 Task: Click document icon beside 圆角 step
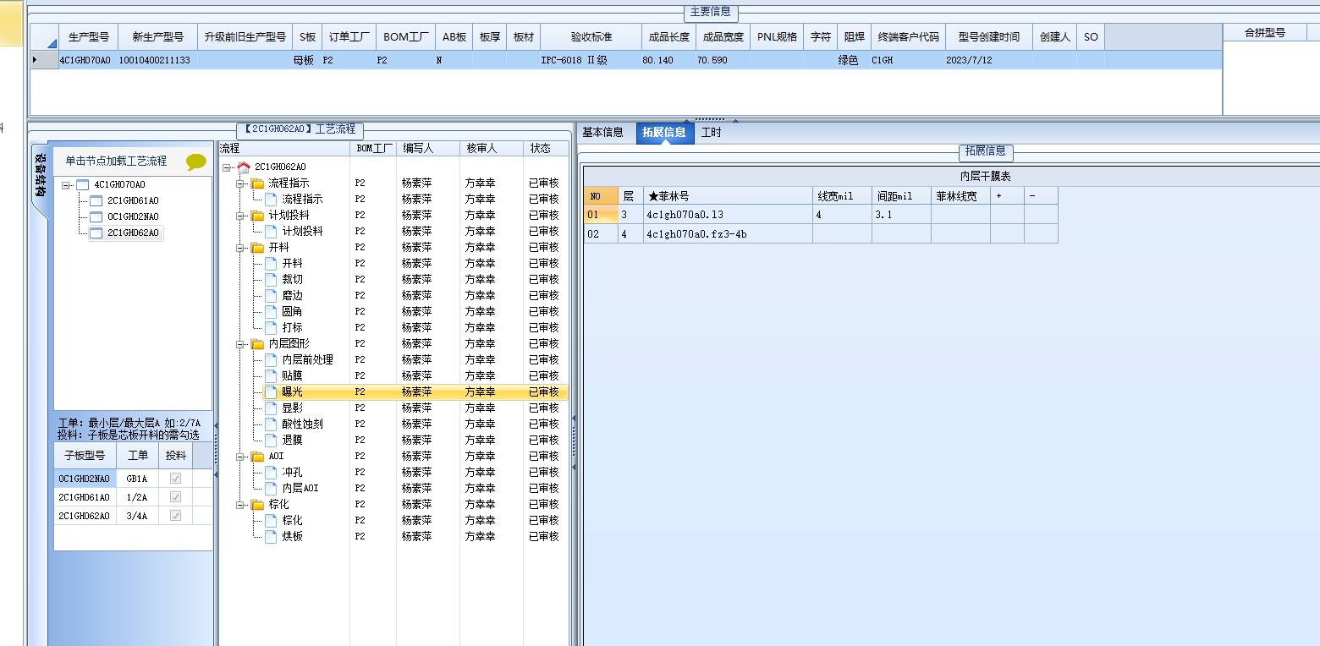tap(271, 311)
